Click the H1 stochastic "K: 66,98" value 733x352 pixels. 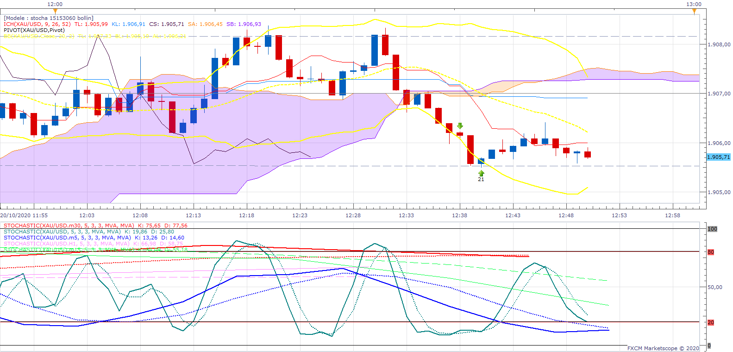(145, 244)
